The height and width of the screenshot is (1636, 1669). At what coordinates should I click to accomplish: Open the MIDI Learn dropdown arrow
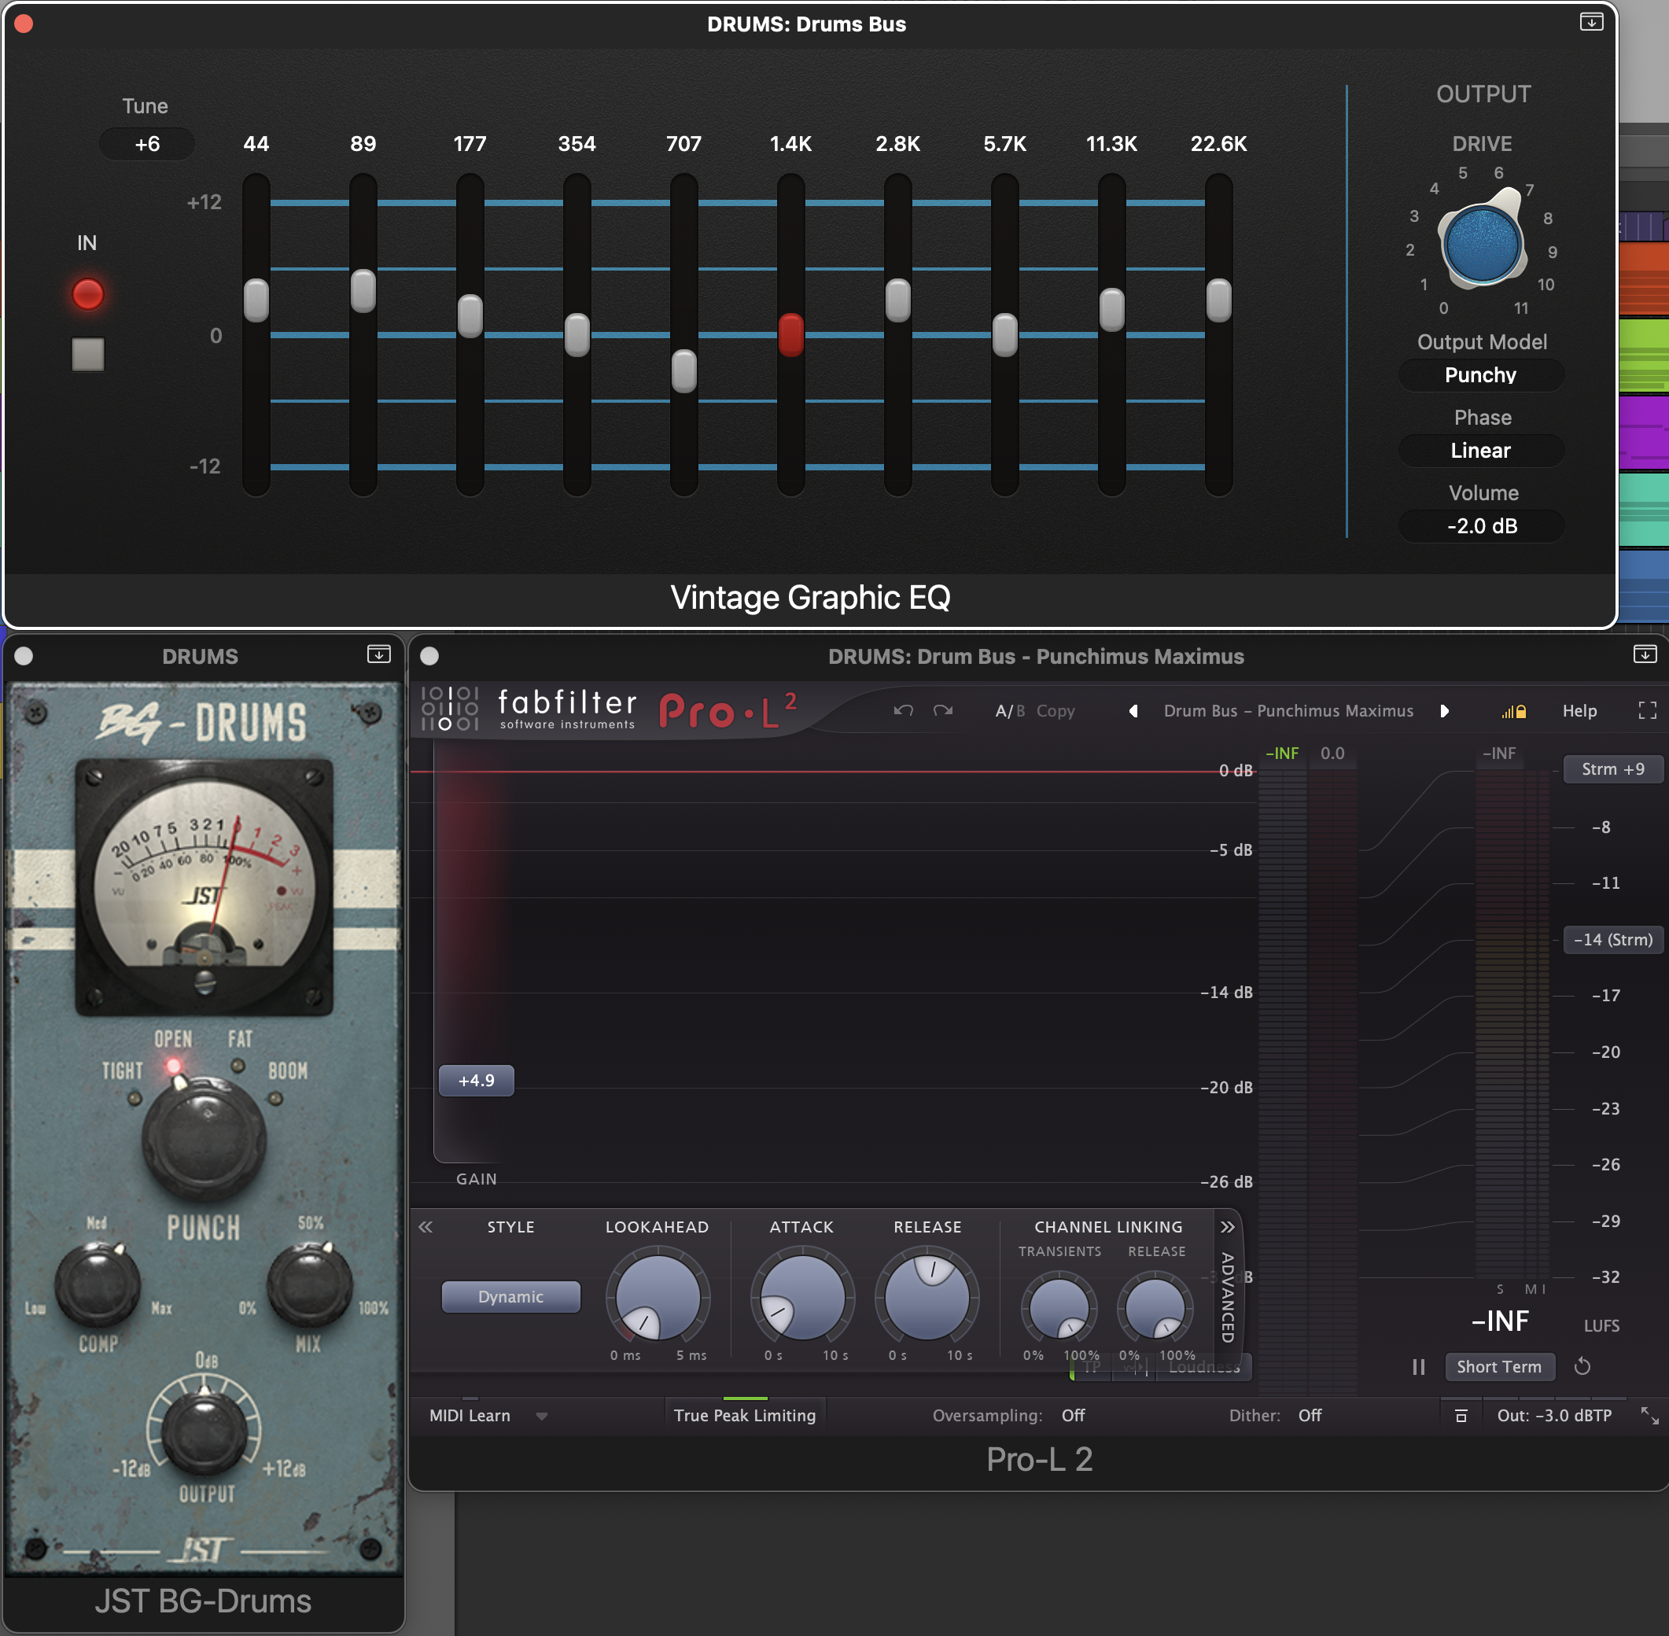click(x=541, y=1416)
